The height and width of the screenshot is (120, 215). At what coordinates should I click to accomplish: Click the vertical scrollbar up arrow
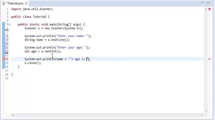(x=206, y=9)
